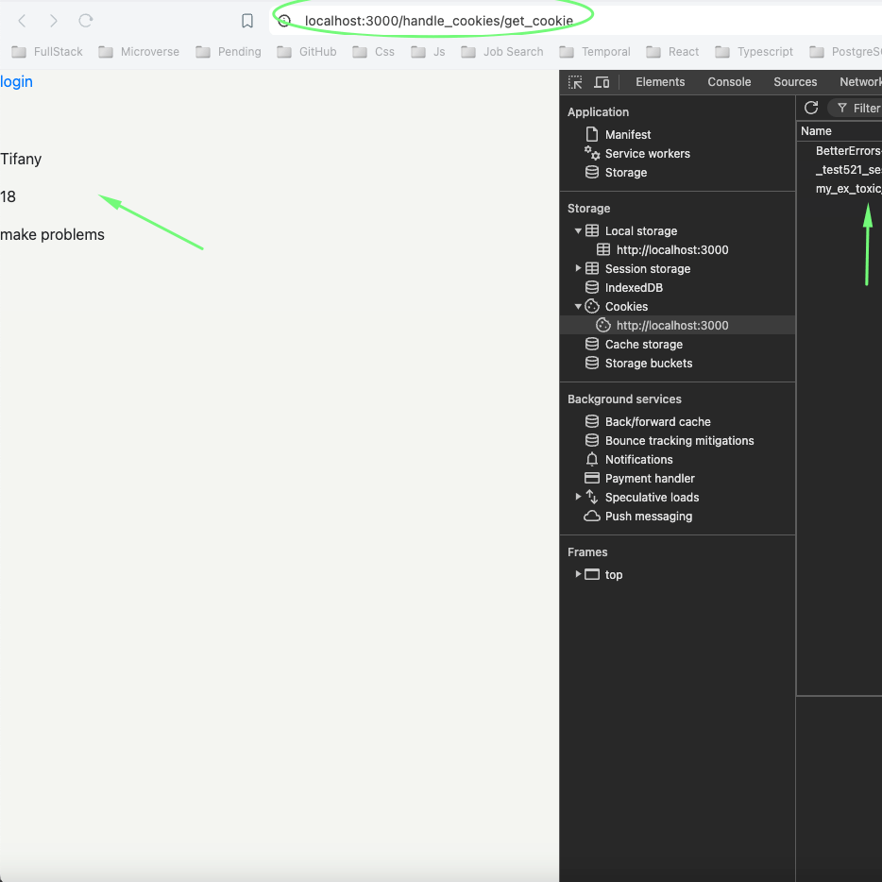This screenshot has height=882, width=882.
Task: Select Session storage tree item
Action: pyautogui.click(x=648, y=269)
